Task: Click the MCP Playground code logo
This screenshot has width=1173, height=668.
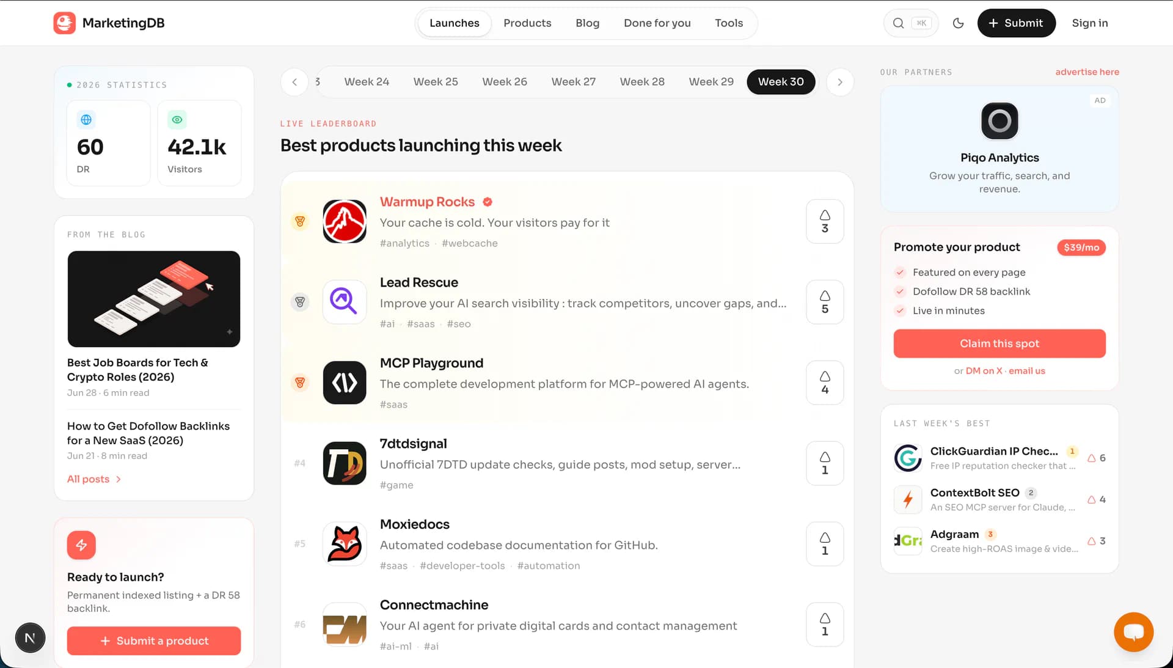Action: coord(345,383)
